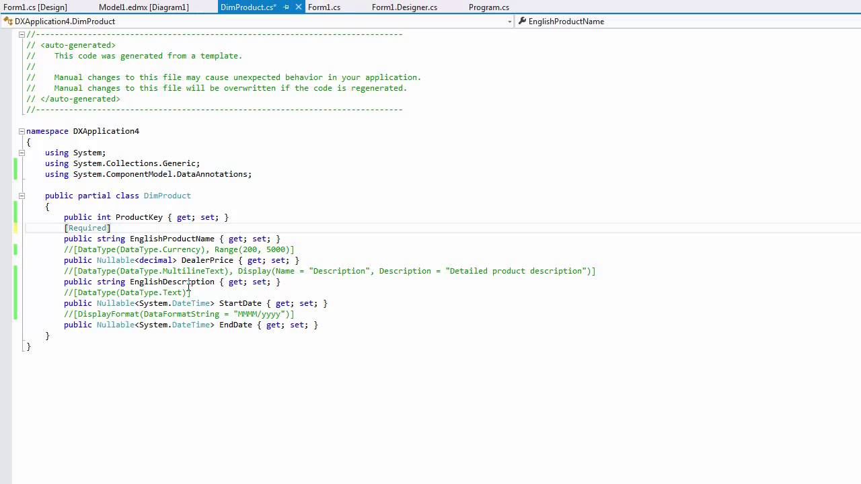
Task: Select the DimProduct.cs* tab
Action: pos(248,7)
